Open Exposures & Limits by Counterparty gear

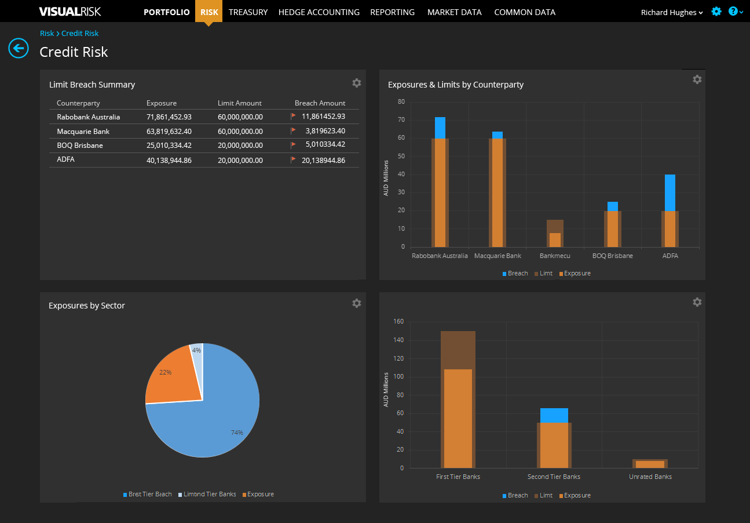click(697, 79)
